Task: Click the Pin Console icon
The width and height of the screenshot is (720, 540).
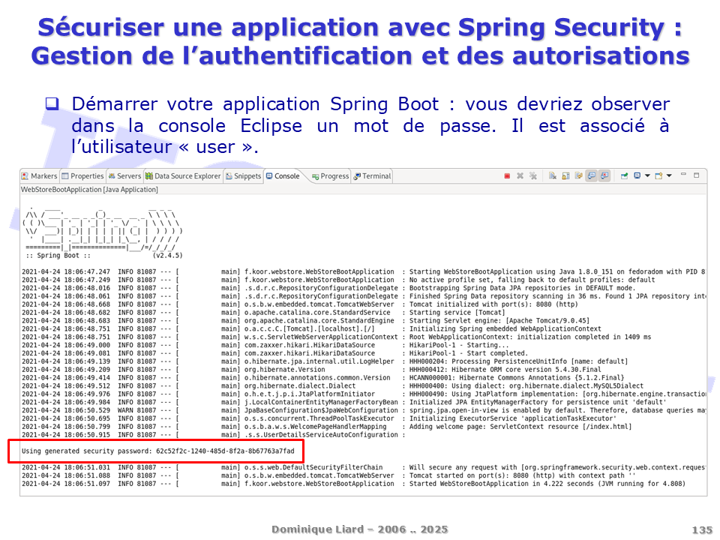Action: click(x=624, y=176)
